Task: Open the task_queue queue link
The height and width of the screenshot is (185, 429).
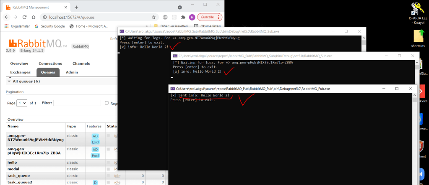Action: coord(19,176)
